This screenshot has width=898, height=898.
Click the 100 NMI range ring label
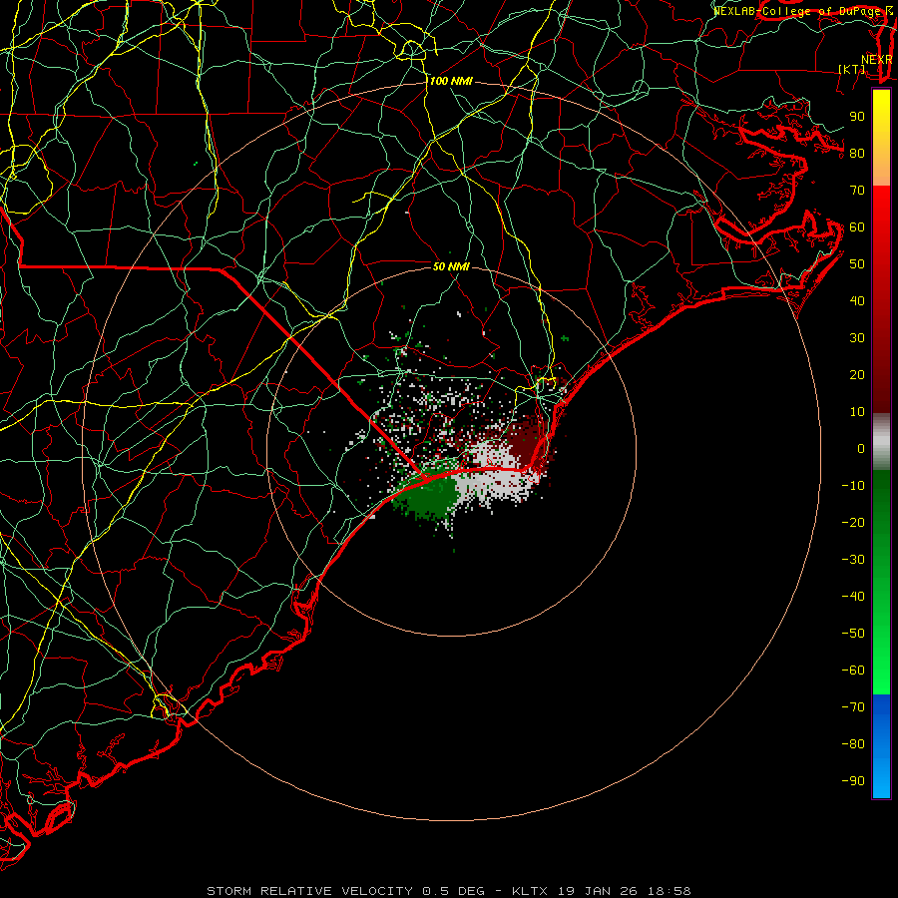pyautogui.click(x=451, y=82)
